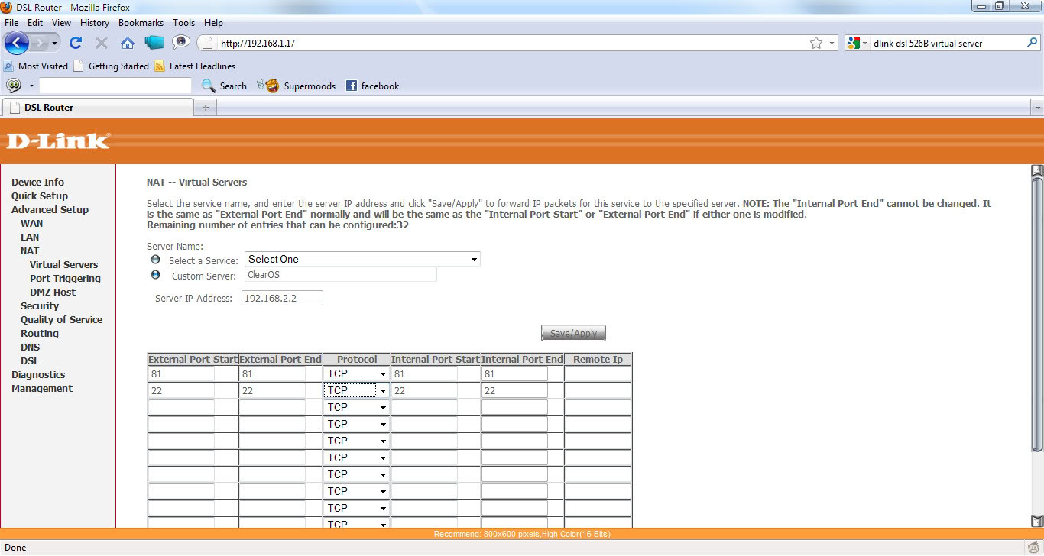Open the Firefox home page icon
The image size is (1044, 556).
[x=127, y=44]
